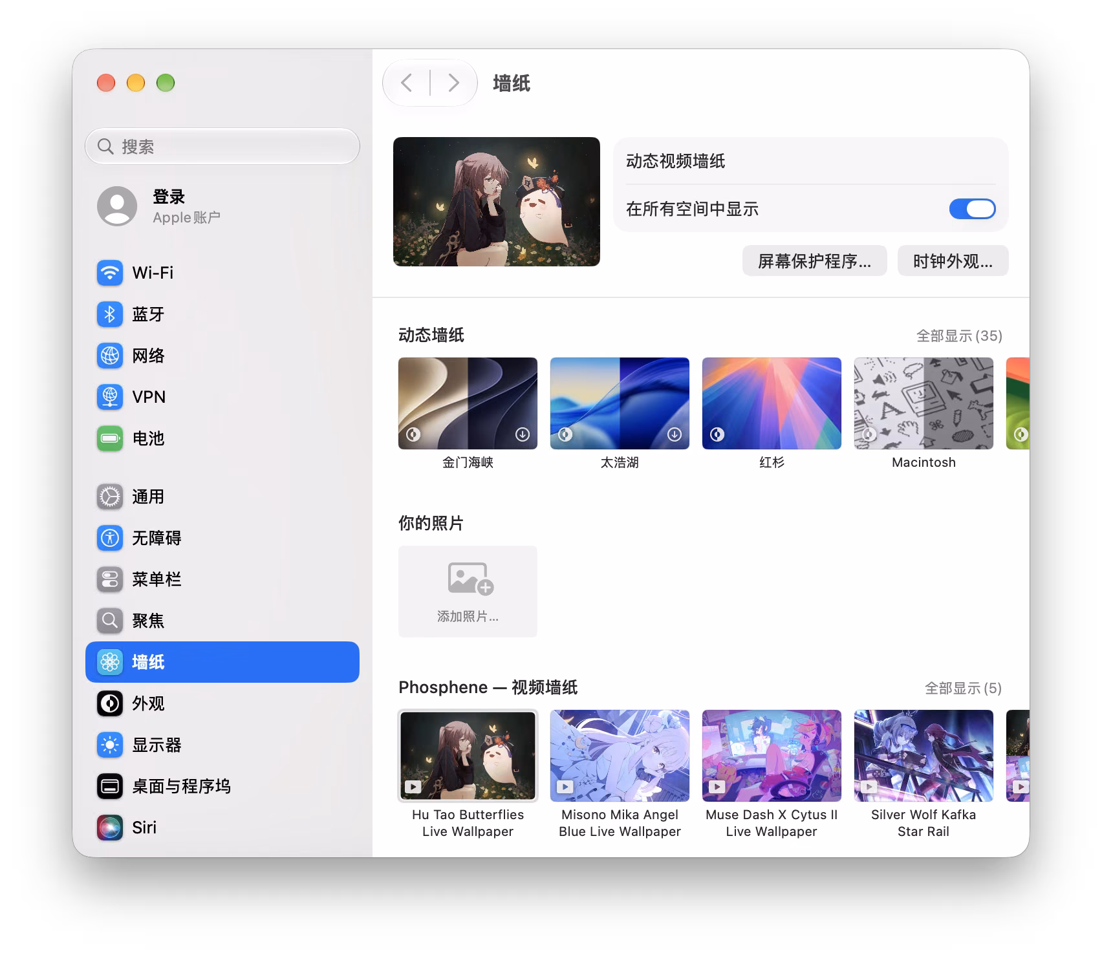Open 显示器 display settings
Screen dimensions: 1102x953
222,745
